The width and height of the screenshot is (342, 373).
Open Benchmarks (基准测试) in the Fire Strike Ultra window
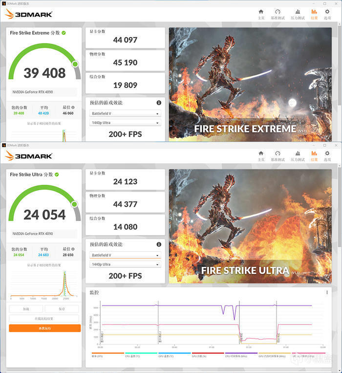(278, 156)
